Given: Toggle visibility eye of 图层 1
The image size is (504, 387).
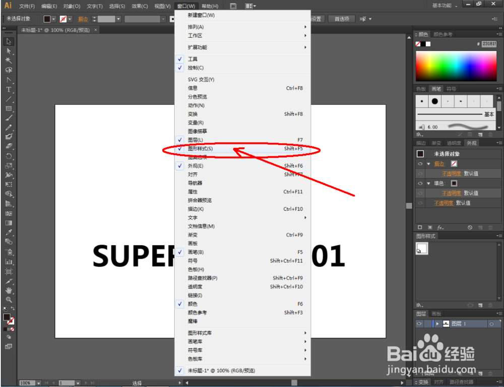Looking at the screenshot, I should click(419, 324).
